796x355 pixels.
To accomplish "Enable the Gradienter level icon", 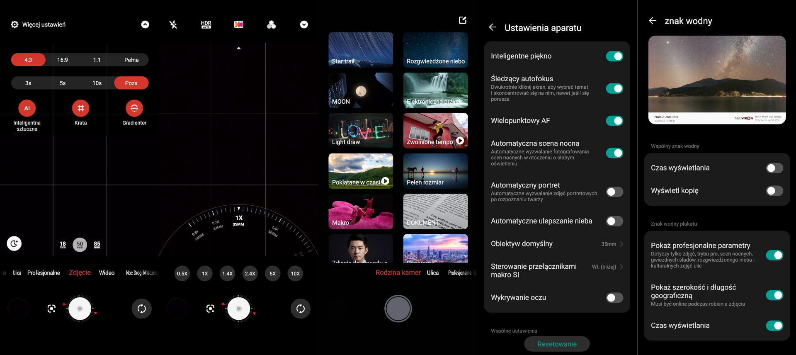I will [x=134, y=108].
